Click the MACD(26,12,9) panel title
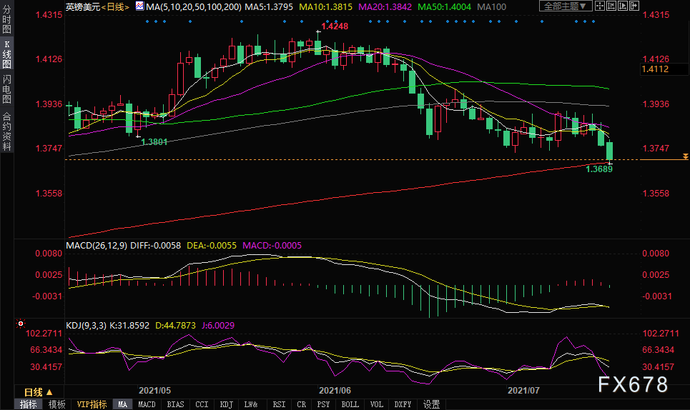Image resolution: width=690 pixels, height=410 pixels. click(x=97, y=245)
